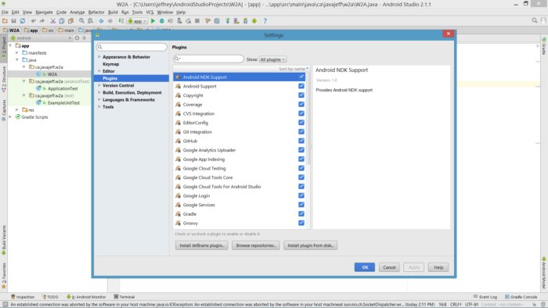Click the settings search field
The image size is (548, 308).
132,47
